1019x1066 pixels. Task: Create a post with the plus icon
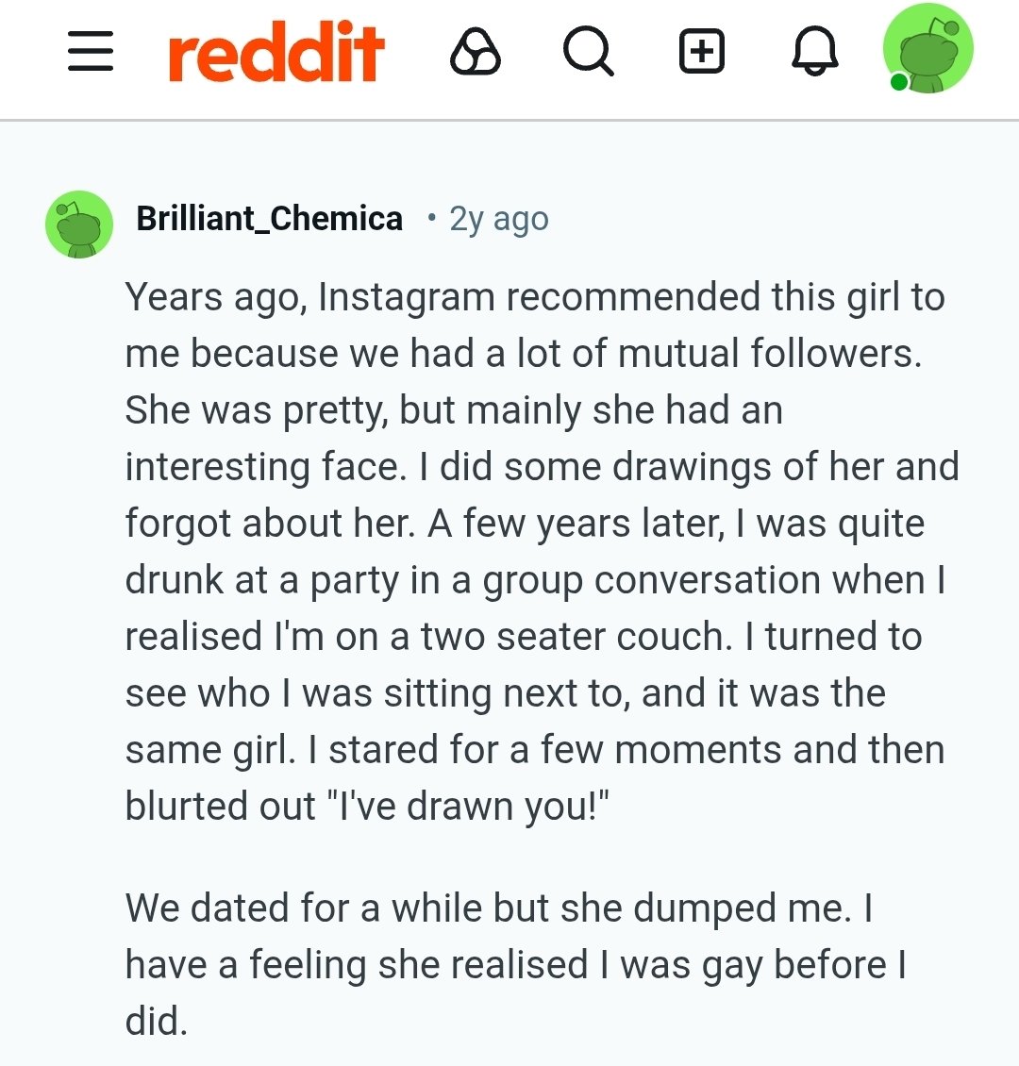coord(702,51)
